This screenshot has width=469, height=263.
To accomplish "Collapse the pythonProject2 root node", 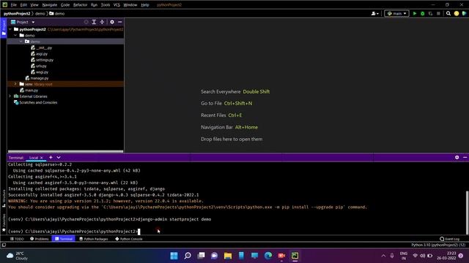I will point(10,29).
